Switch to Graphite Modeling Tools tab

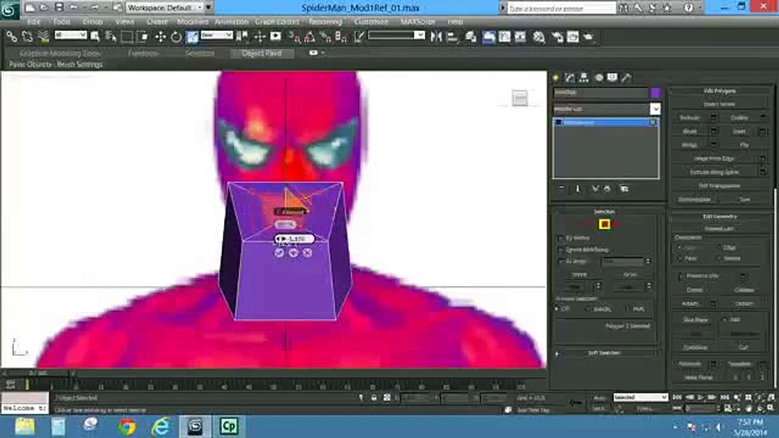tap(60, 53)
